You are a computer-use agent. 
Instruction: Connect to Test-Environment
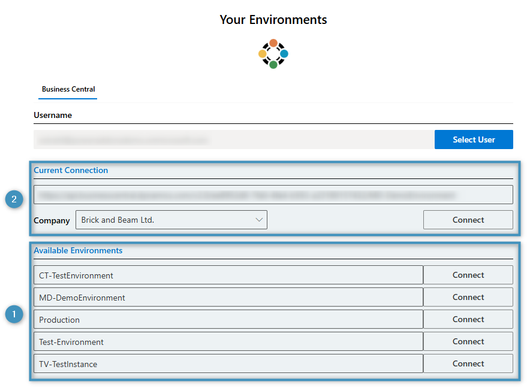coord(468,341)
